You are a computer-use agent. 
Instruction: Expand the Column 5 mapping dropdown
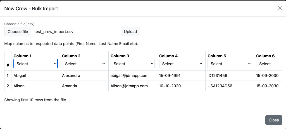(230, 64)
